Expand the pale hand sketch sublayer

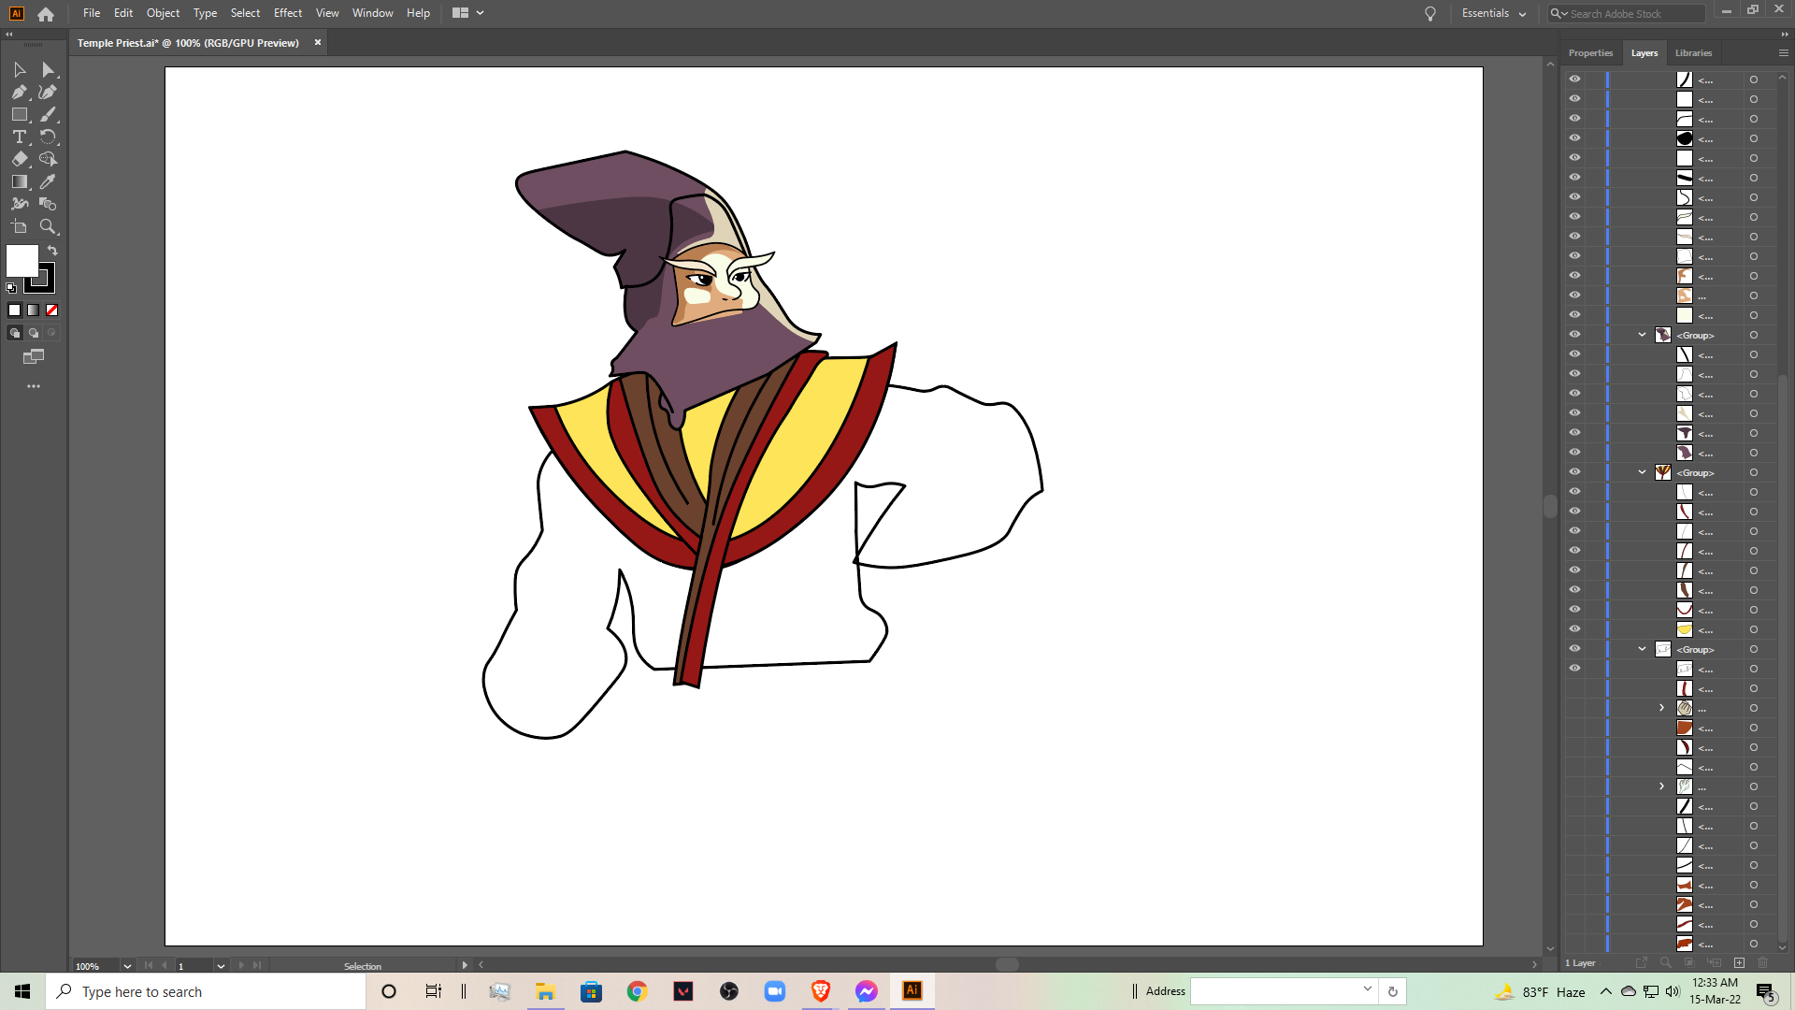coord(1662,786)
